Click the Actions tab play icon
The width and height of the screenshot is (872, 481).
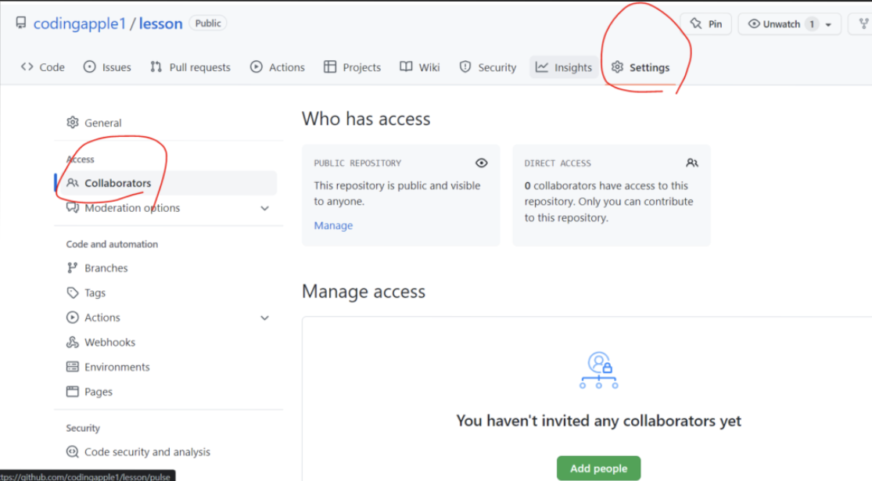point(256,66)
